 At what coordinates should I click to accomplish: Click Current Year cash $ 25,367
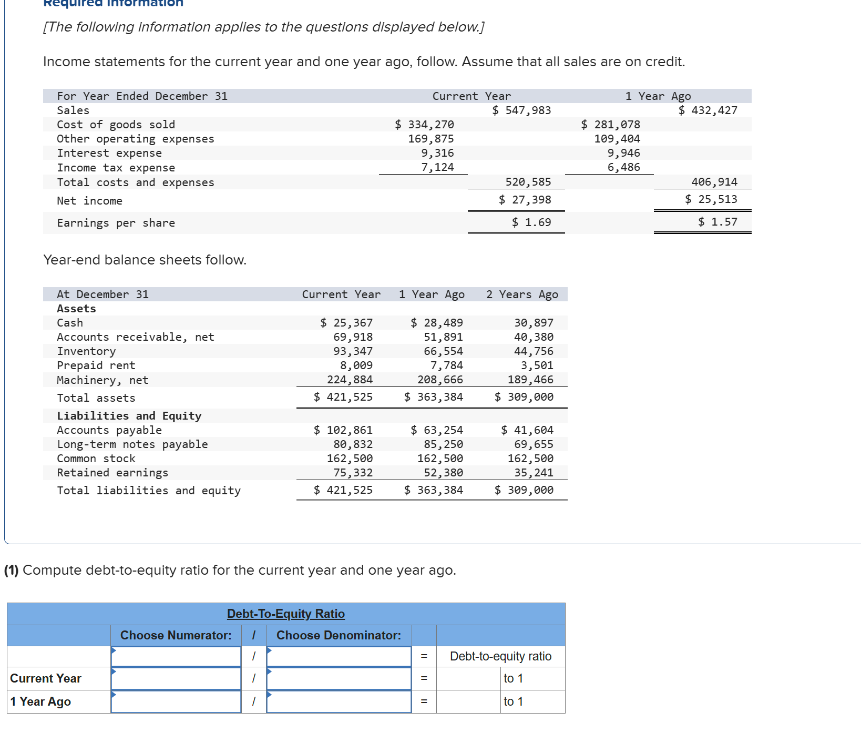346,323
